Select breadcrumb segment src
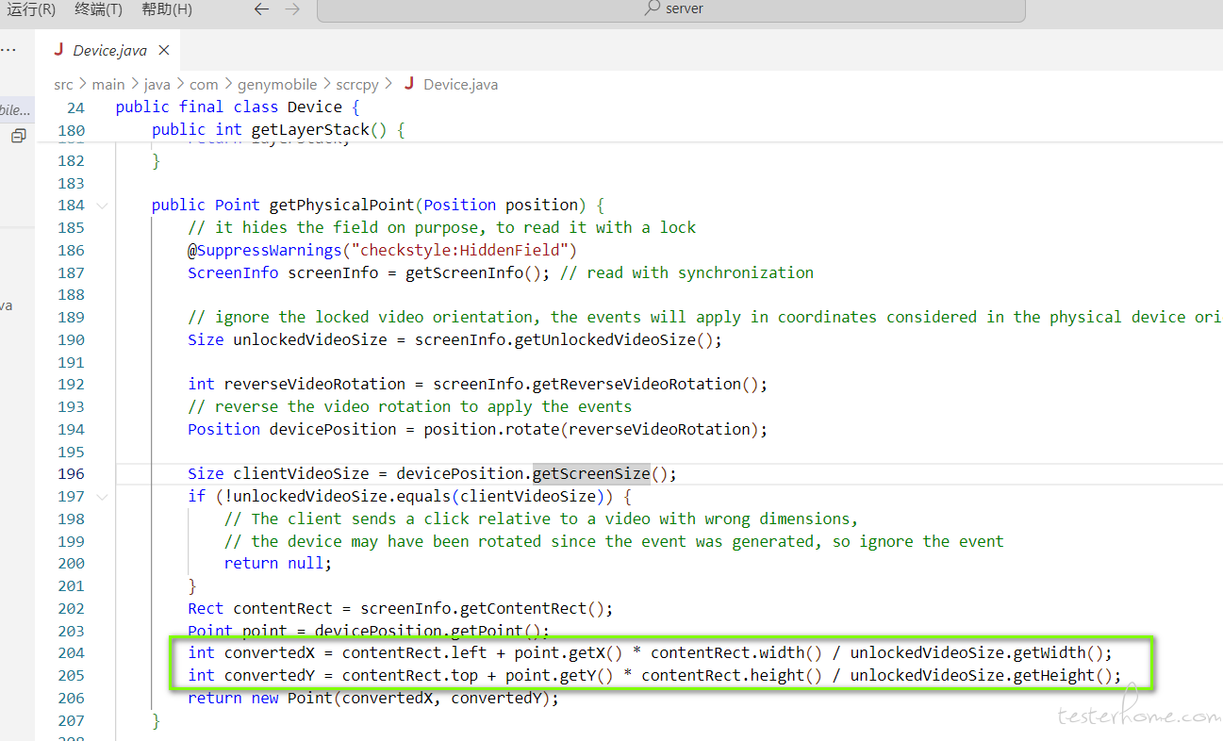The image size is (1223, 741). pos(63,85)
